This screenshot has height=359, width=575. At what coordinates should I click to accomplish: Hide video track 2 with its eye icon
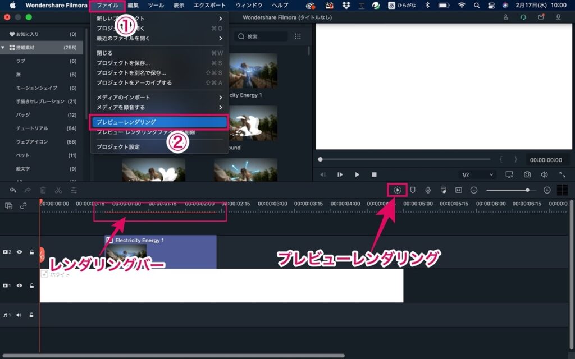20,252
